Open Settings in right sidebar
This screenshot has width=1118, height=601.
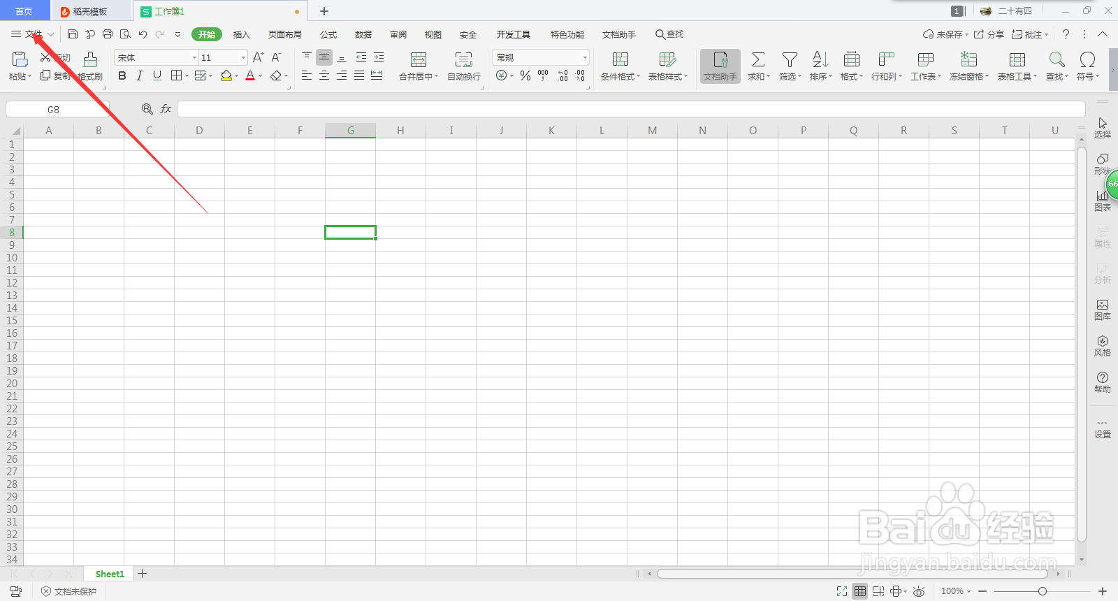tap(1103, 428)
